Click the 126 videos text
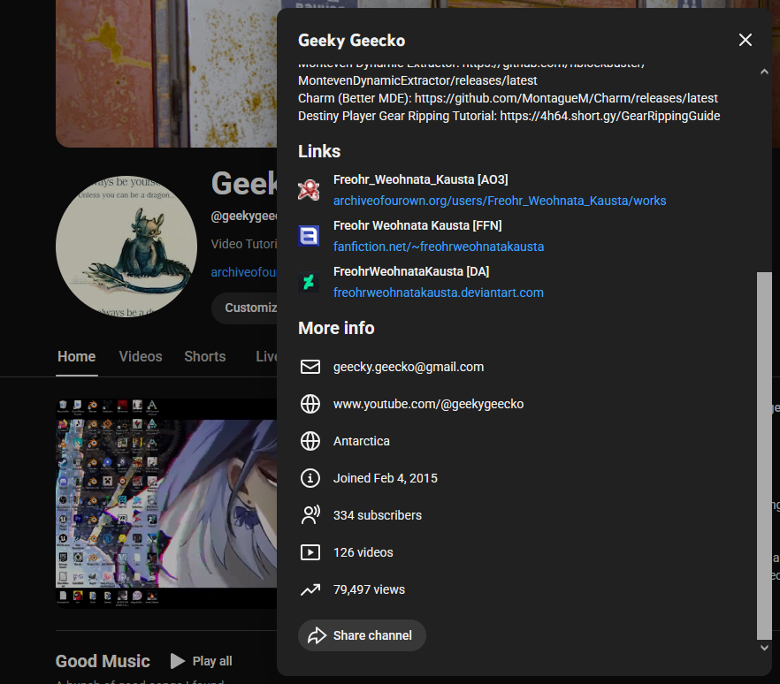Image resolution: width=780 pixels, height=684 pixels. [363, 552]
